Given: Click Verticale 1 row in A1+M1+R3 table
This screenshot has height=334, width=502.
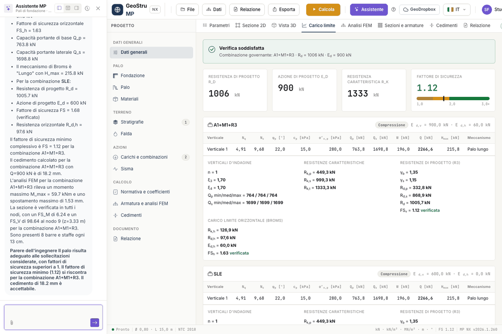Looking at the screenshot, I should click(348, 149).
